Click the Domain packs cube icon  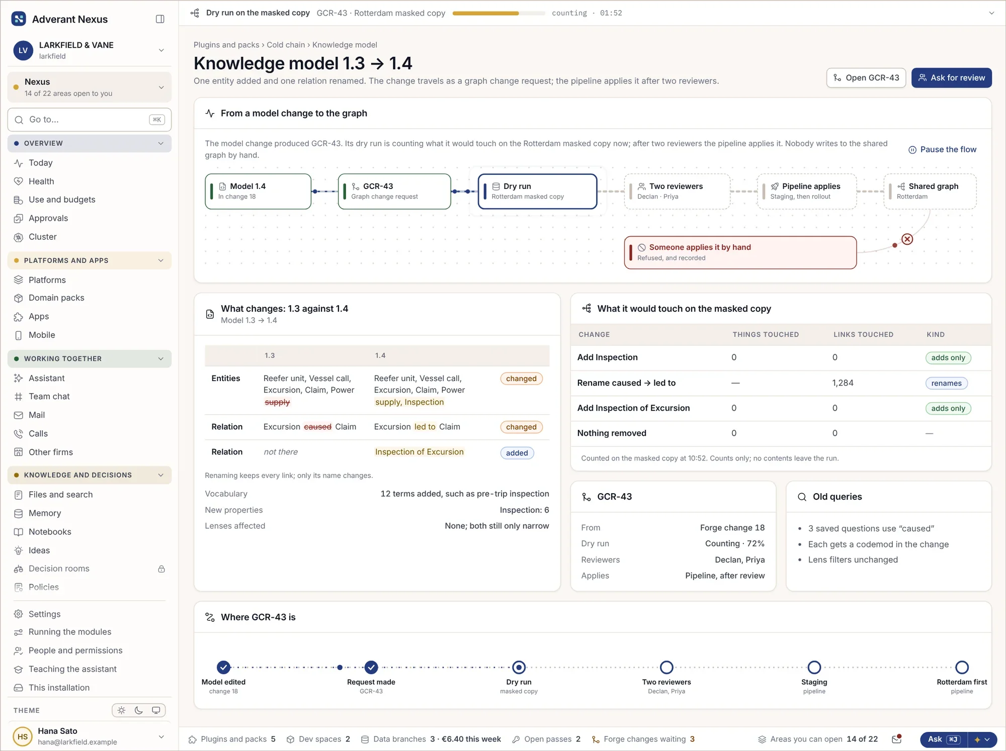point(19,298)
